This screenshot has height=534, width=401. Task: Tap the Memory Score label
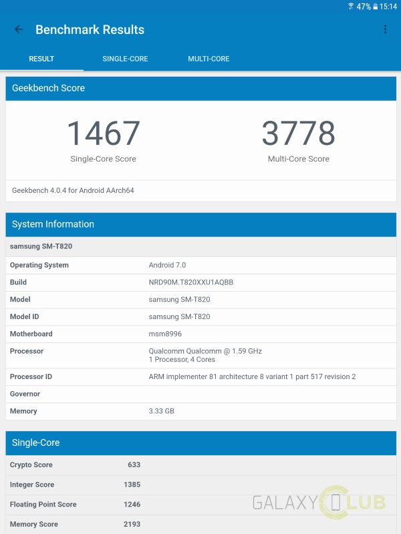[x=34, y=524]
